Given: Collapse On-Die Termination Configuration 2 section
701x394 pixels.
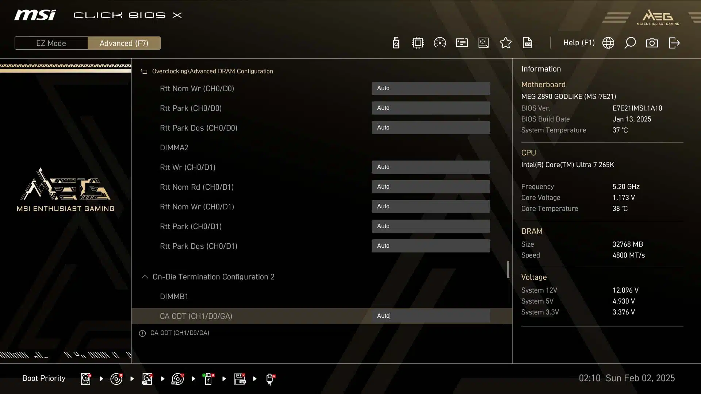Looking at the screenshot, I should point(145,277).
